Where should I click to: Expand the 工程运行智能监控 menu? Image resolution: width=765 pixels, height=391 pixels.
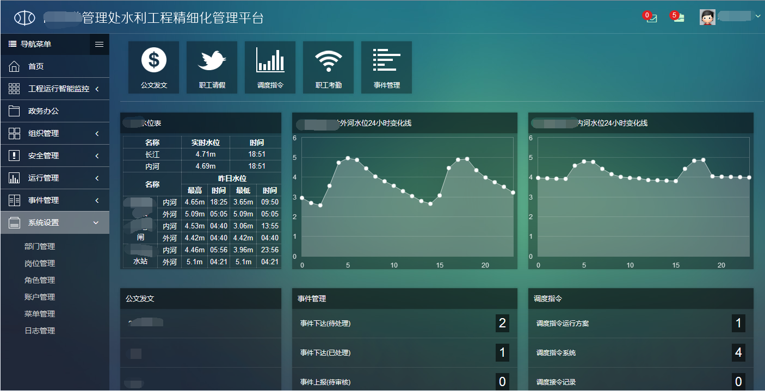click(x=54, y=89)
